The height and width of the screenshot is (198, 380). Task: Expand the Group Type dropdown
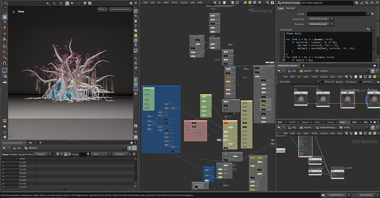point(320,19)
